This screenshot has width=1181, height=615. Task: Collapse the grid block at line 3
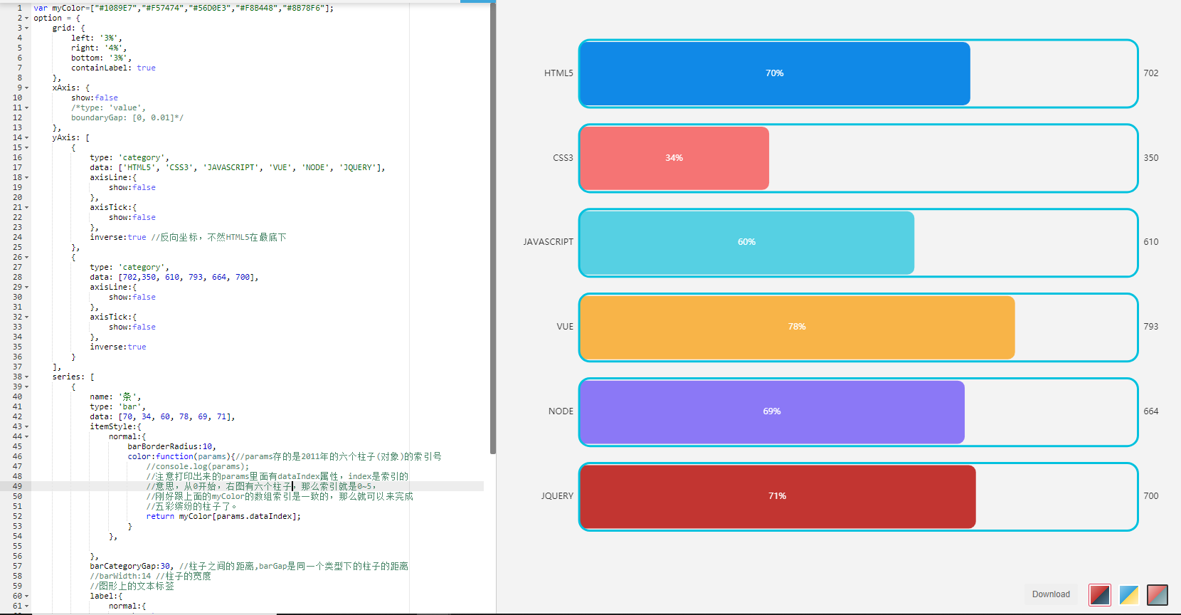coord(27,28)
